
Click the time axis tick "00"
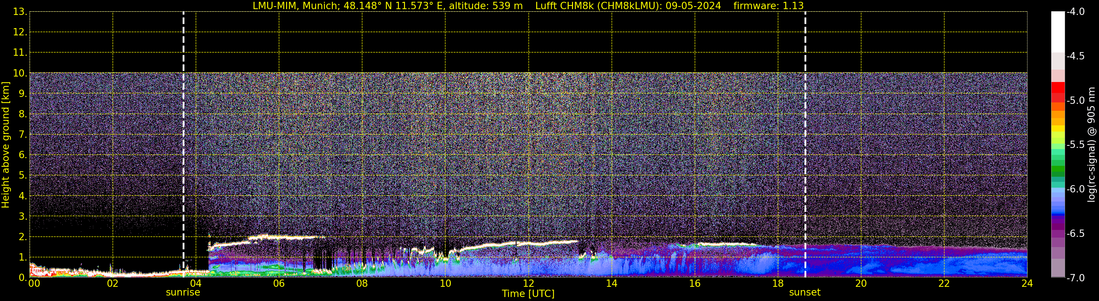pyautogui.click(x=34, y=284)
